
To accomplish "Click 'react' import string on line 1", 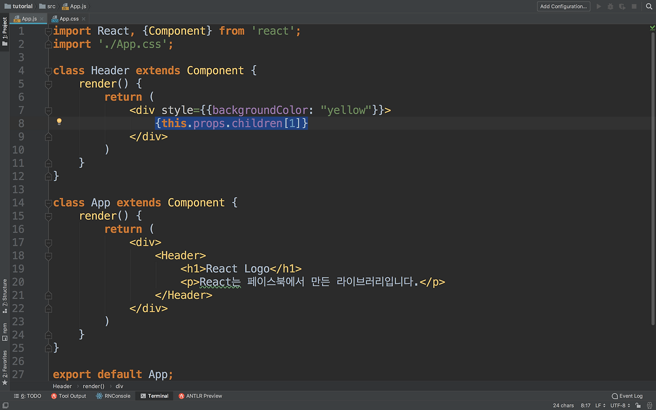I will coord(273,31).
